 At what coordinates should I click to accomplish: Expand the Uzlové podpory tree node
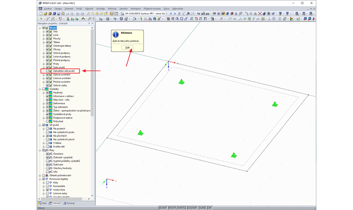[44, 53]
